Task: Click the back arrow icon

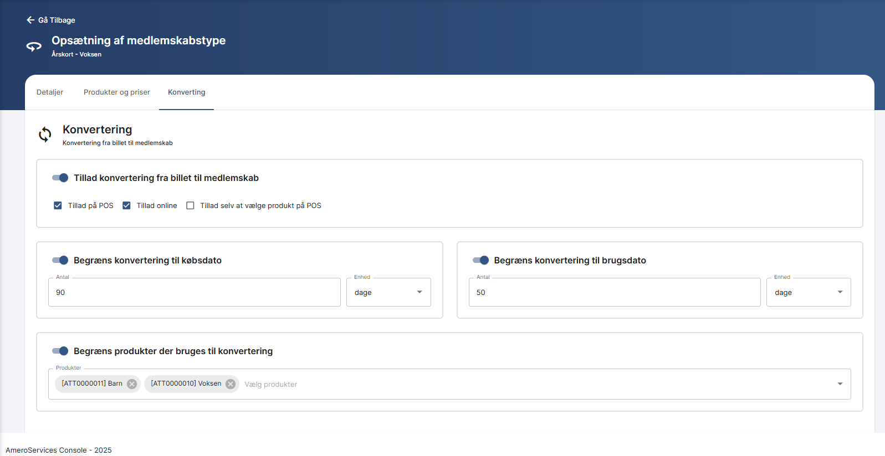Action: (30, 20)
